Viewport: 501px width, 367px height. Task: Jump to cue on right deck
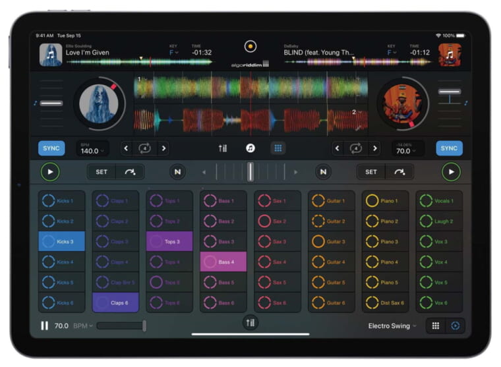point(399,172)
